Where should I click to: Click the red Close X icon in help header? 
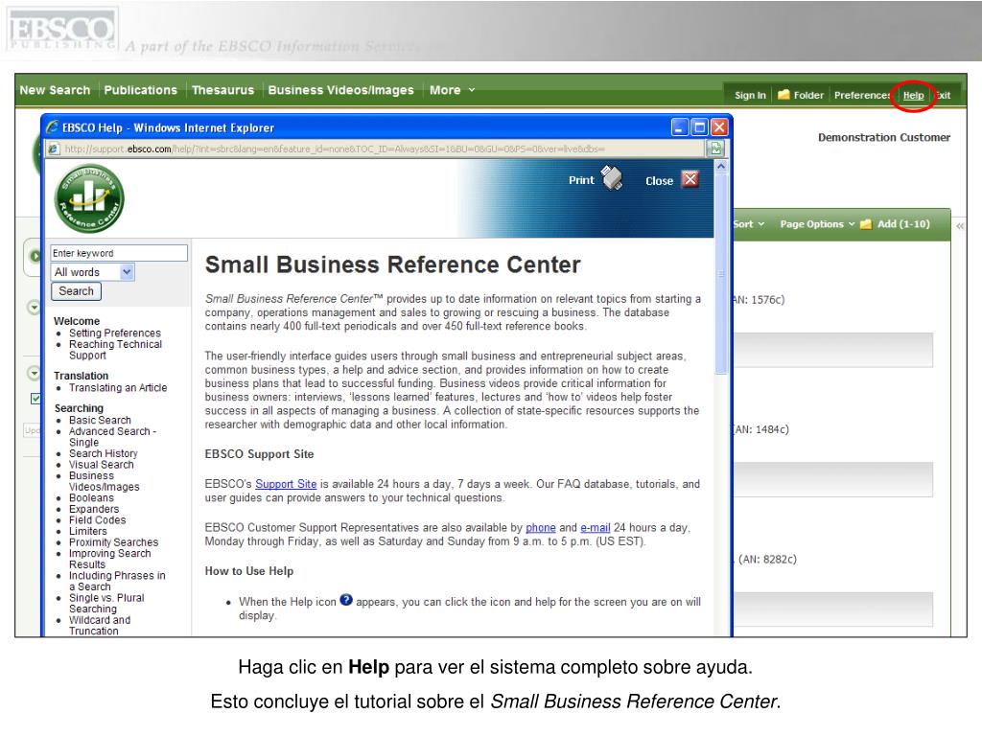pyautogui.click(x=690, y=179)
